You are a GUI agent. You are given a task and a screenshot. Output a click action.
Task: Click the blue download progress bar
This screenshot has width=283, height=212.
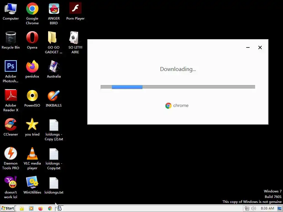(127, 87)
